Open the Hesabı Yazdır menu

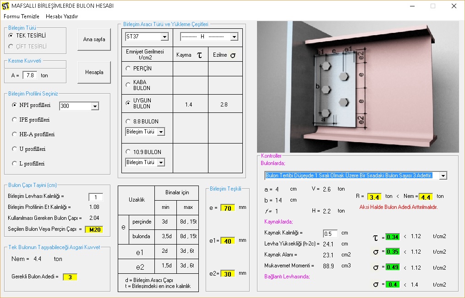(x=62, y=16)
